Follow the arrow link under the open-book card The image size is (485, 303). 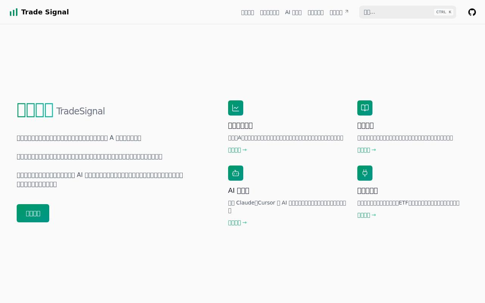point(367,150)
